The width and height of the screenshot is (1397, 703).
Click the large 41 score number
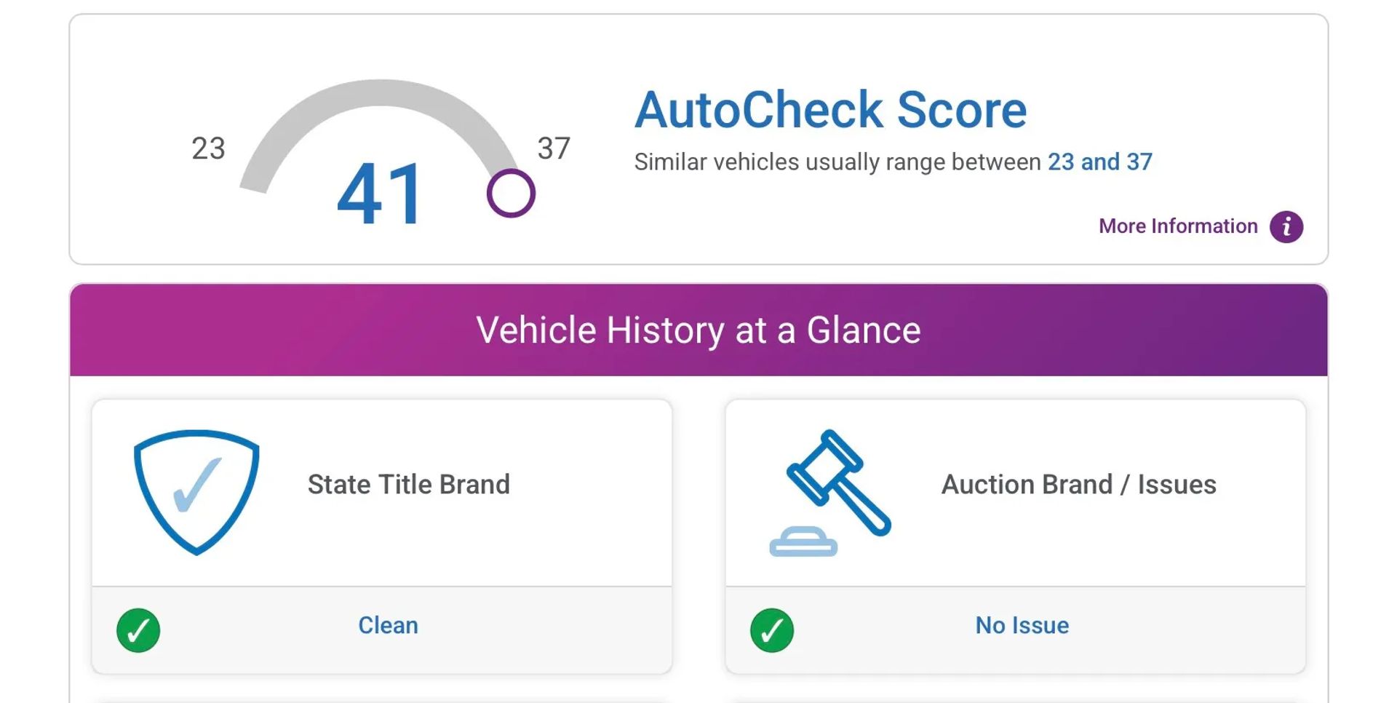click(380, 194)
